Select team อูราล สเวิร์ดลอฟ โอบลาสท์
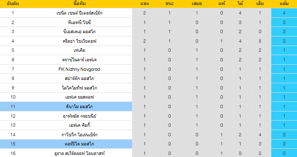Screen dimensions: 297x157 (79, 153)
